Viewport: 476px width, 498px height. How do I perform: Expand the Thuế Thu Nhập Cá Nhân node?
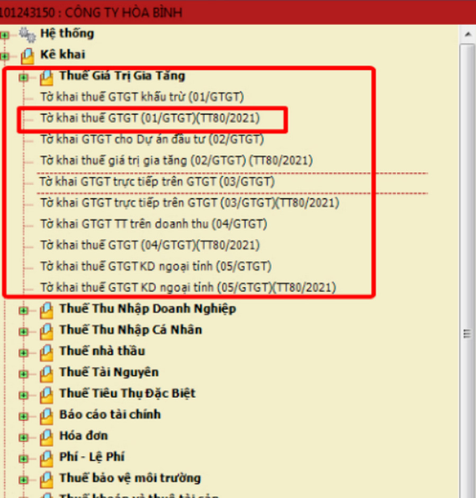pyautogui.click(x=23, y=332)
